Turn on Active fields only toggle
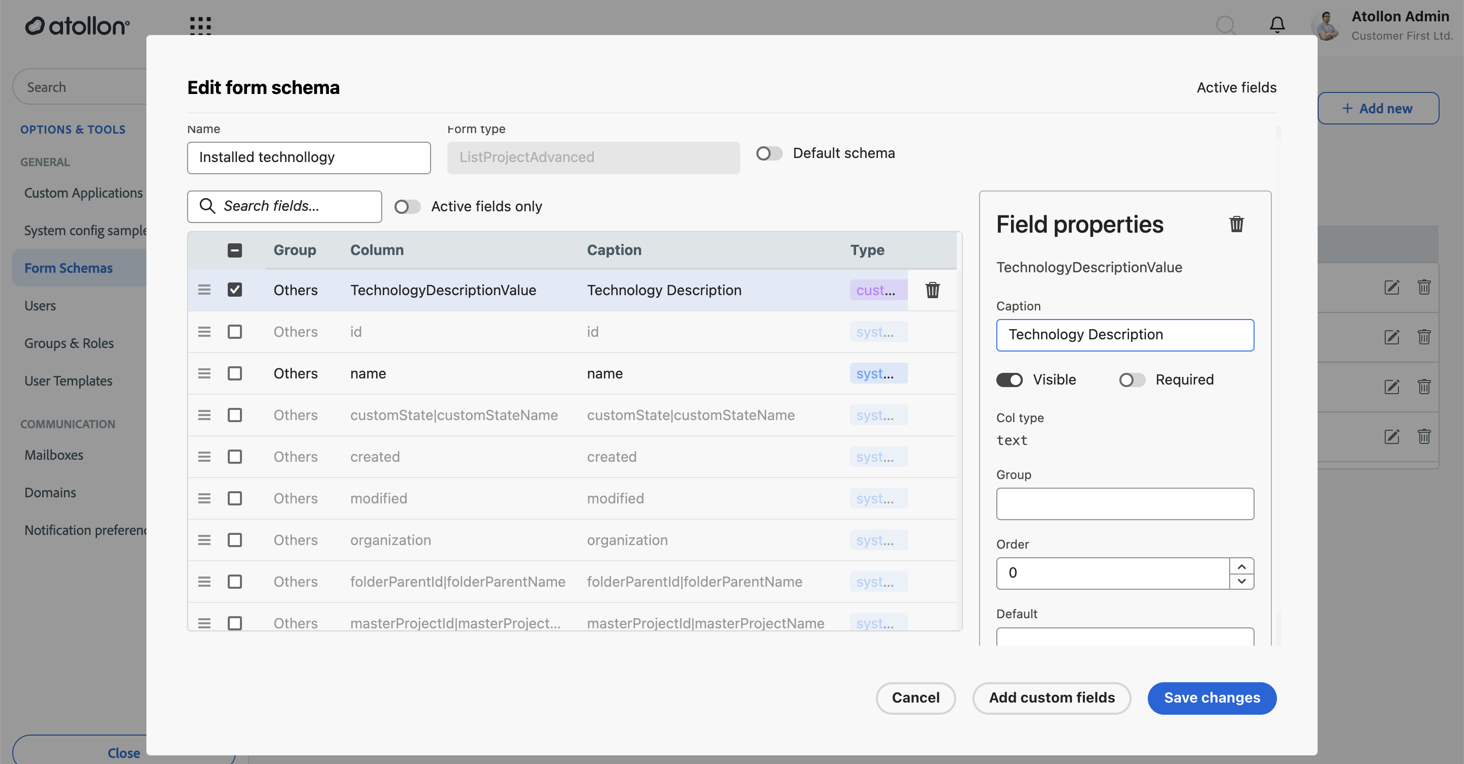1464x764 pixels. [407, 207]
